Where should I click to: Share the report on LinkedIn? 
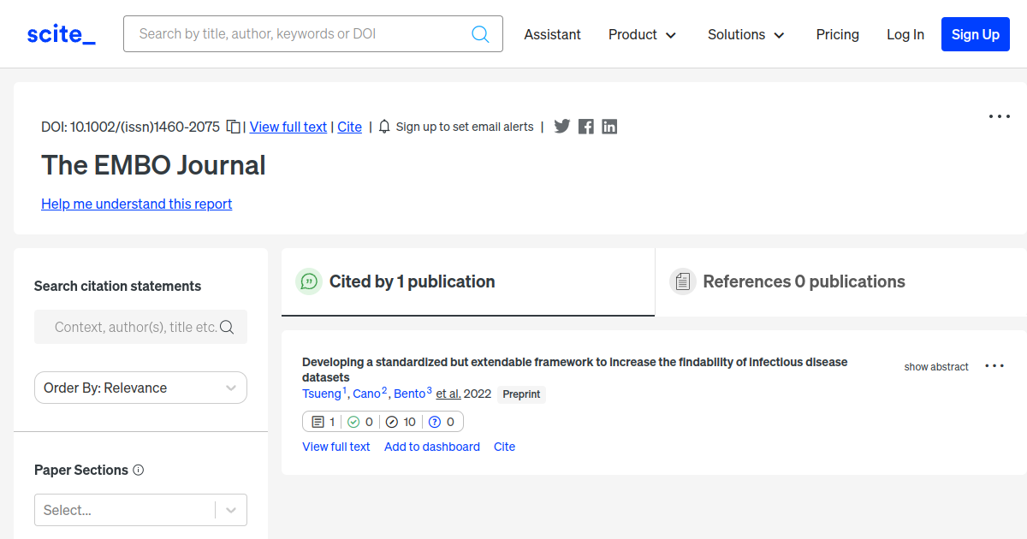point(609,127)
